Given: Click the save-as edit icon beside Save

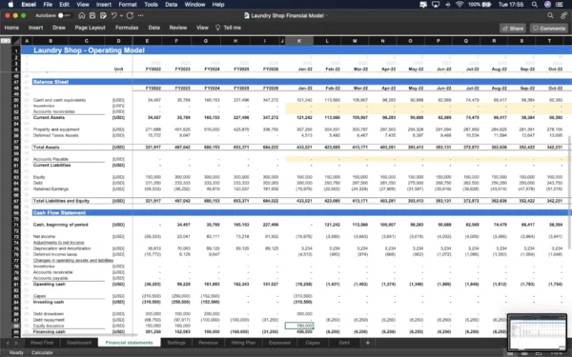Looking at the screenshot, I should (103, 15).
